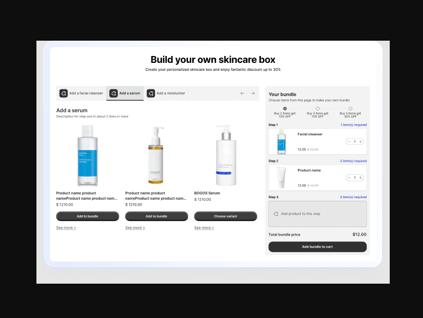Screen dimensions: 423x318
Task: Click the blue toner bottle product image
Action: (x=88, y=155)
